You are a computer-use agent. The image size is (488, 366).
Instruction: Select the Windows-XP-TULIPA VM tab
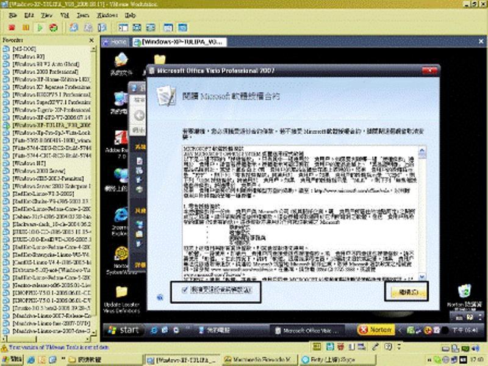179,41
